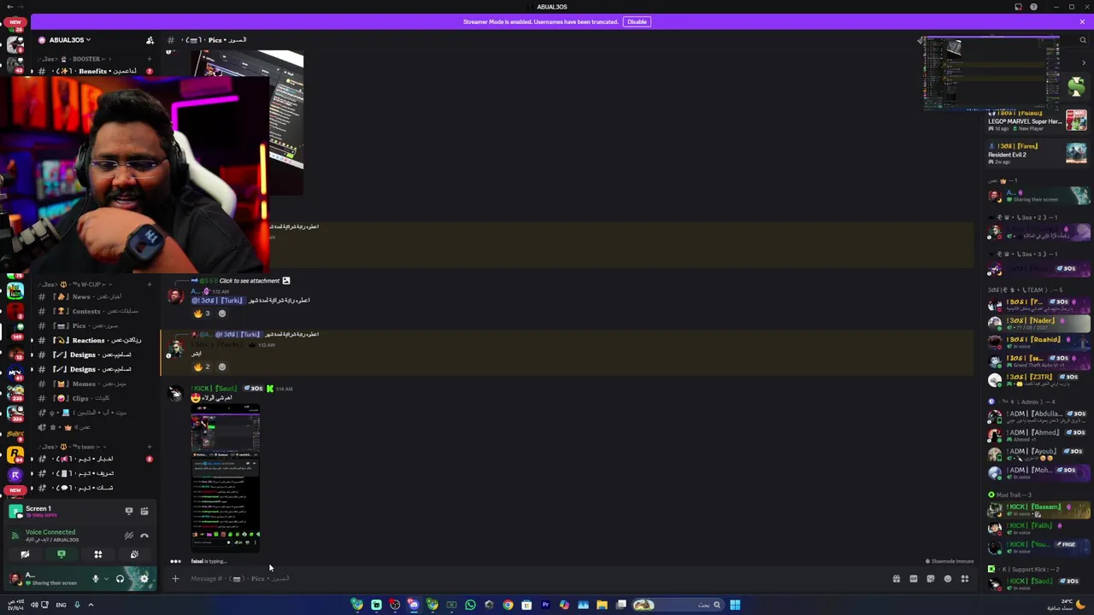Viewport: 1094px width, 615px height.
Task: Add channel to the team category
Action: click(150, 447)
